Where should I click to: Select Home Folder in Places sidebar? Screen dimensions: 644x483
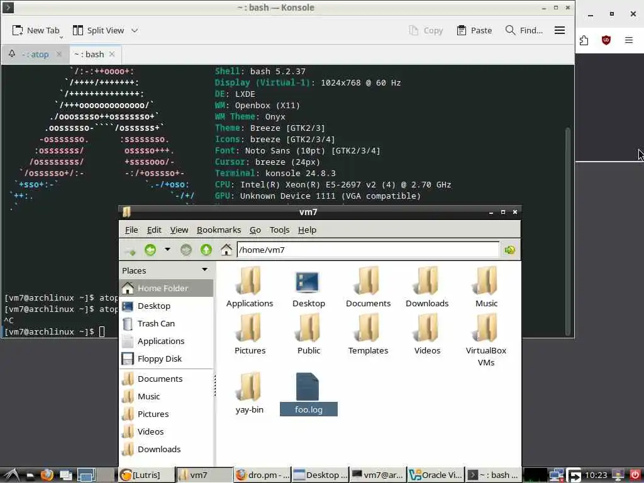(166, 288)
